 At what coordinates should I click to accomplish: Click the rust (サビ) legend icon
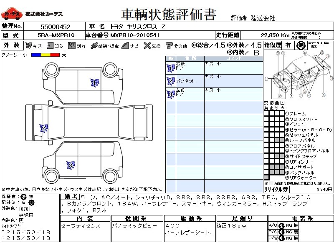[125, 45]
